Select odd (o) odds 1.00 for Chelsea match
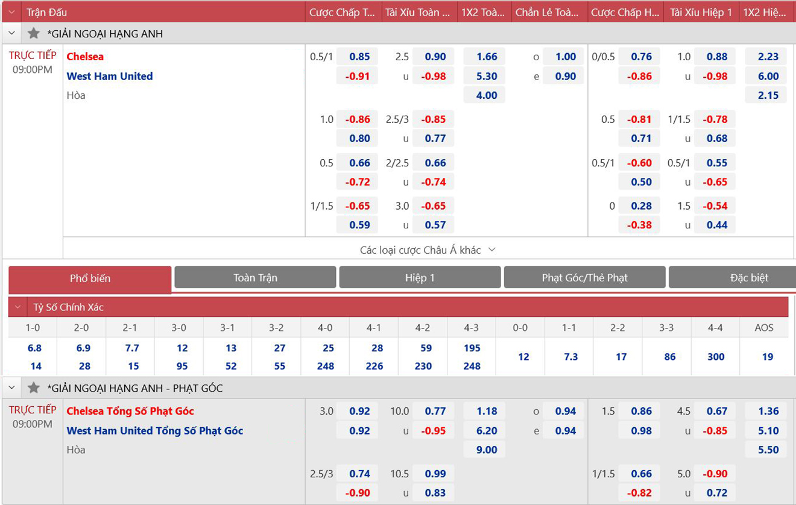The width and height of the screenshot is (796, 505). click(x=565, y=57)
